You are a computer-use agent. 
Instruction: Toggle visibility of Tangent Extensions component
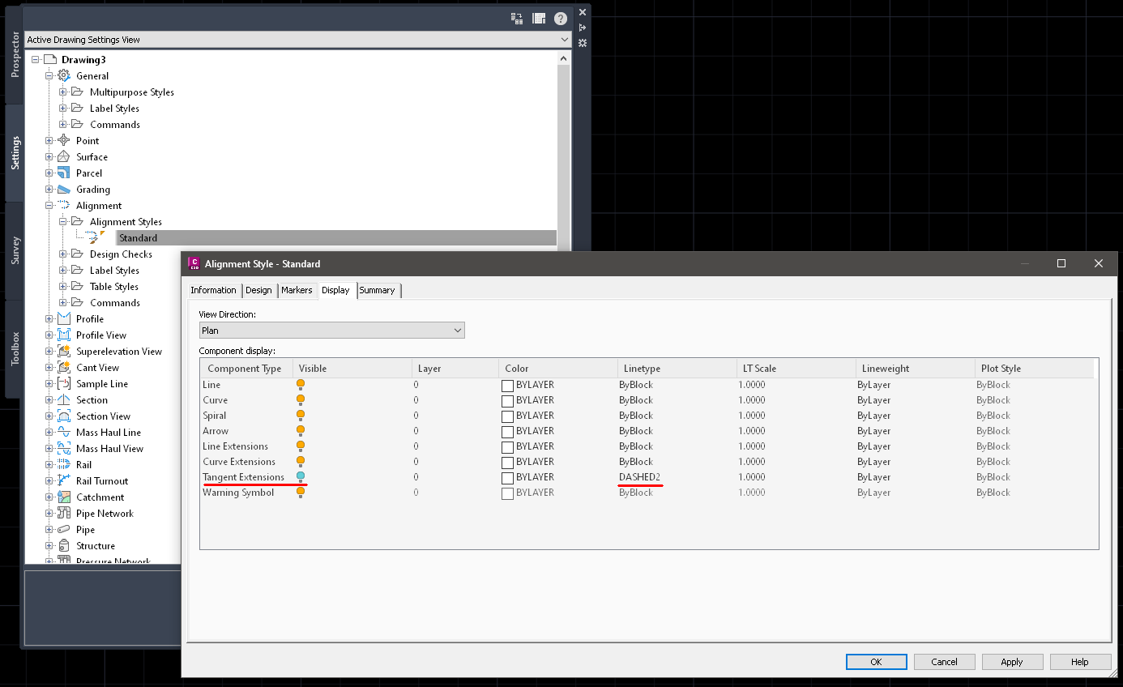point(301,476)
